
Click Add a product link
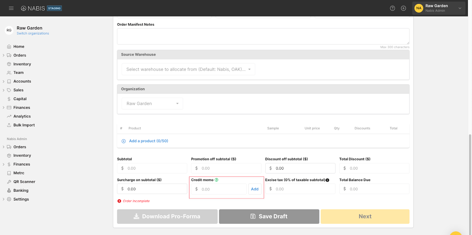pos(148,141)
